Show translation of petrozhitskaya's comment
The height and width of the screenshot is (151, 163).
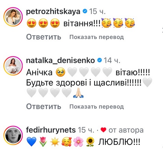(x=96, y=37)
